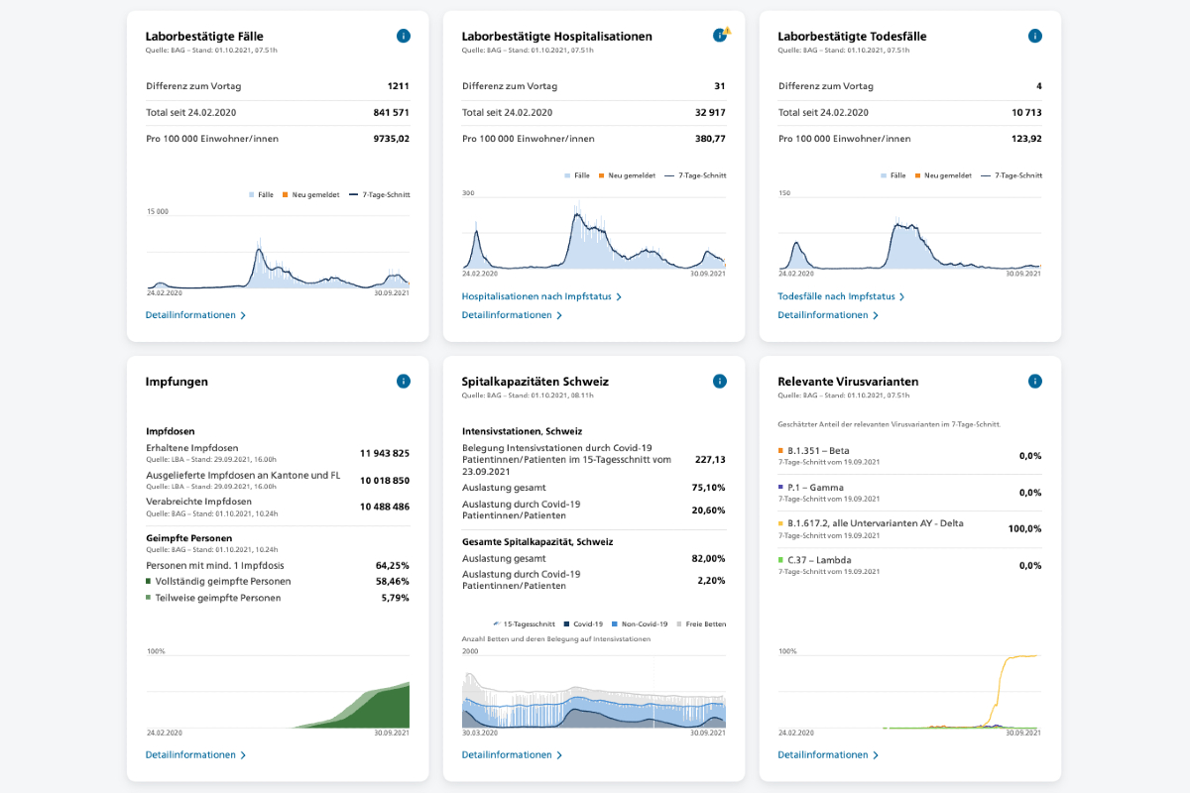Click Fälle legend entry in Todesfälle card
This screenshot has width=1190, height=793.
pyautogui.click(x=893, y=175)
